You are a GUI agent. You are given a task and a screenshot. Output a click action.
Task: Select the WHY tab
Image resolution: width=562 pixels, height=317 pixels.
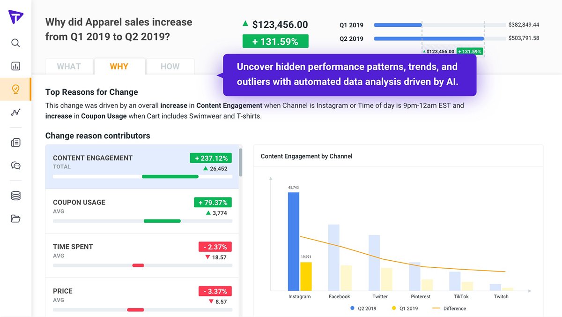tap(119, 66)
